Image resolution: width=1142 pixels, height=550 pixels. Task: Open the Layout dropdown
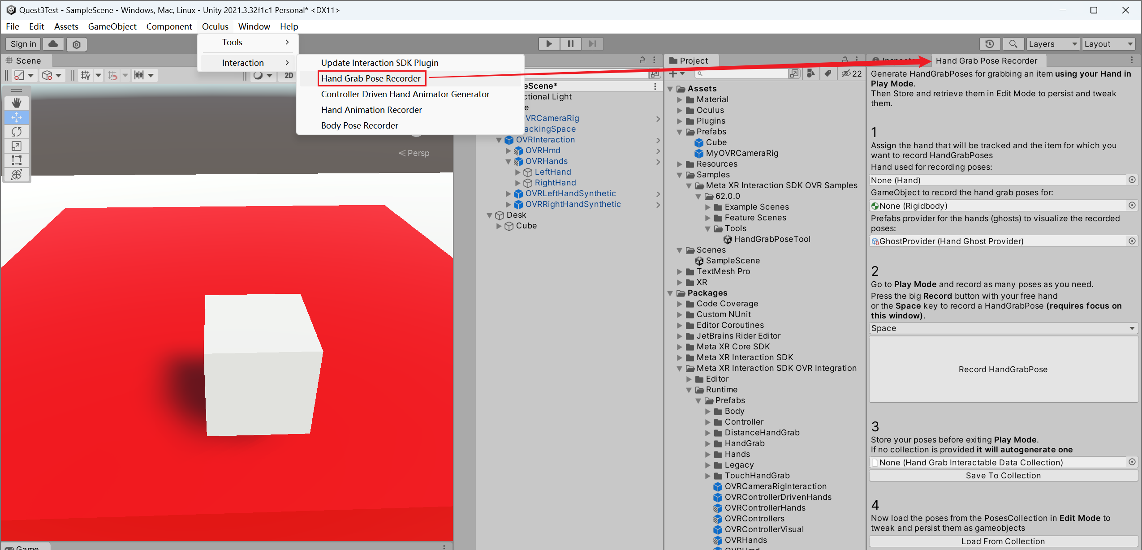pos(1108,44)
